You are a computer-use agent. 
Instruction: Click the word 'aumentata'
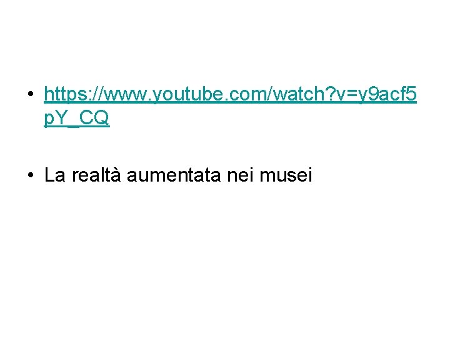coord(174,175)
